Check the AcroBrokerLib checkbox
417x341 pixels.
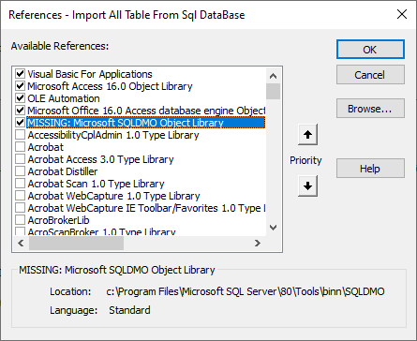[20, 220]
